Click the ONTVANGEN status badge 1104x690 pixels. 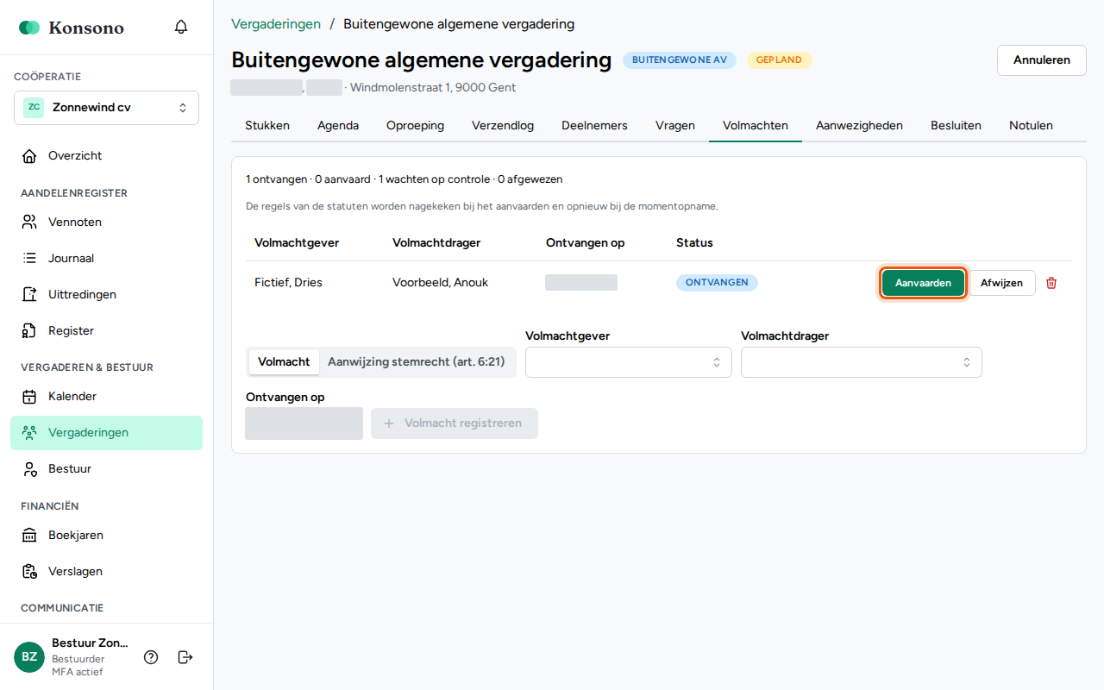717,283
